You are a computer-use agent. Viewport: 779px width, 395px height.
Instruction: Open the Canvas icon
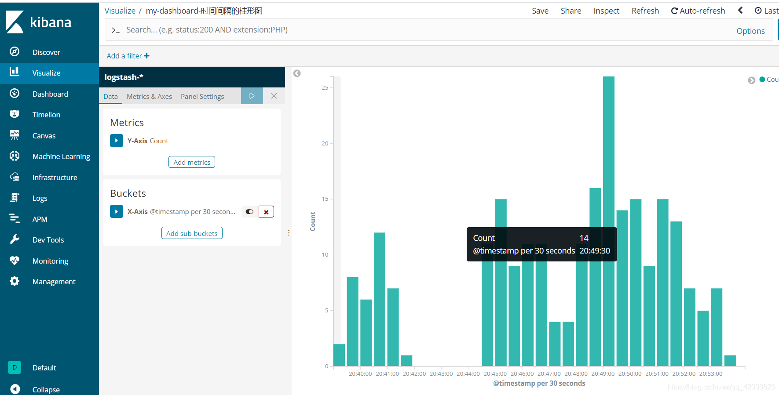coord(15,135)
